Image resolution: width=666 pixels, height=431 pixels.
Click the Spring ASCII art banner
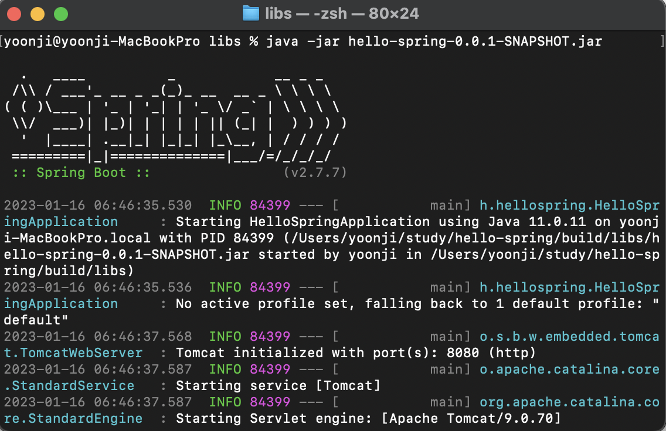[176, 119]
